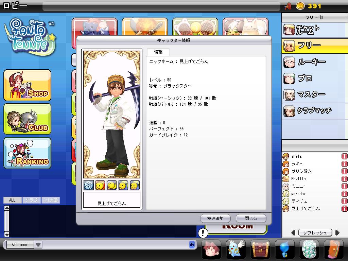The height and width of the screenshot is (261, 348).
Task: Switch to the 情報 tab
Action: click(x=158, y=52)
